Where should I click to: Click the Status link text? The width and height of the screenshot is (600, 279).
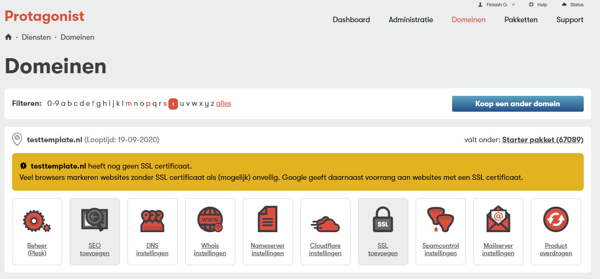tap(577, 5)
